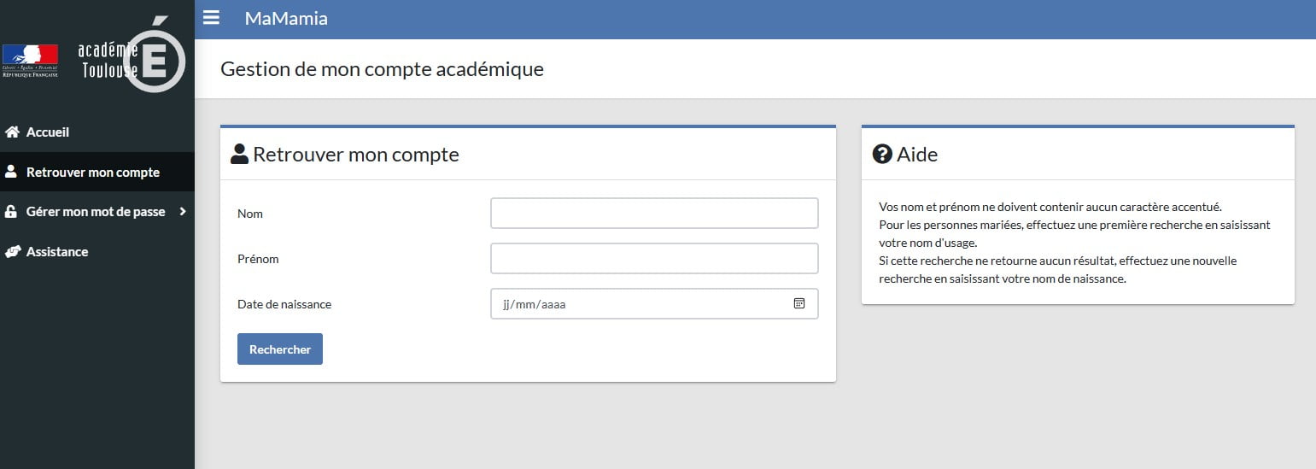Viewport: 1316px width, 469px height.
Task: Click the padlock icon for password management
Action: point(11,212)
